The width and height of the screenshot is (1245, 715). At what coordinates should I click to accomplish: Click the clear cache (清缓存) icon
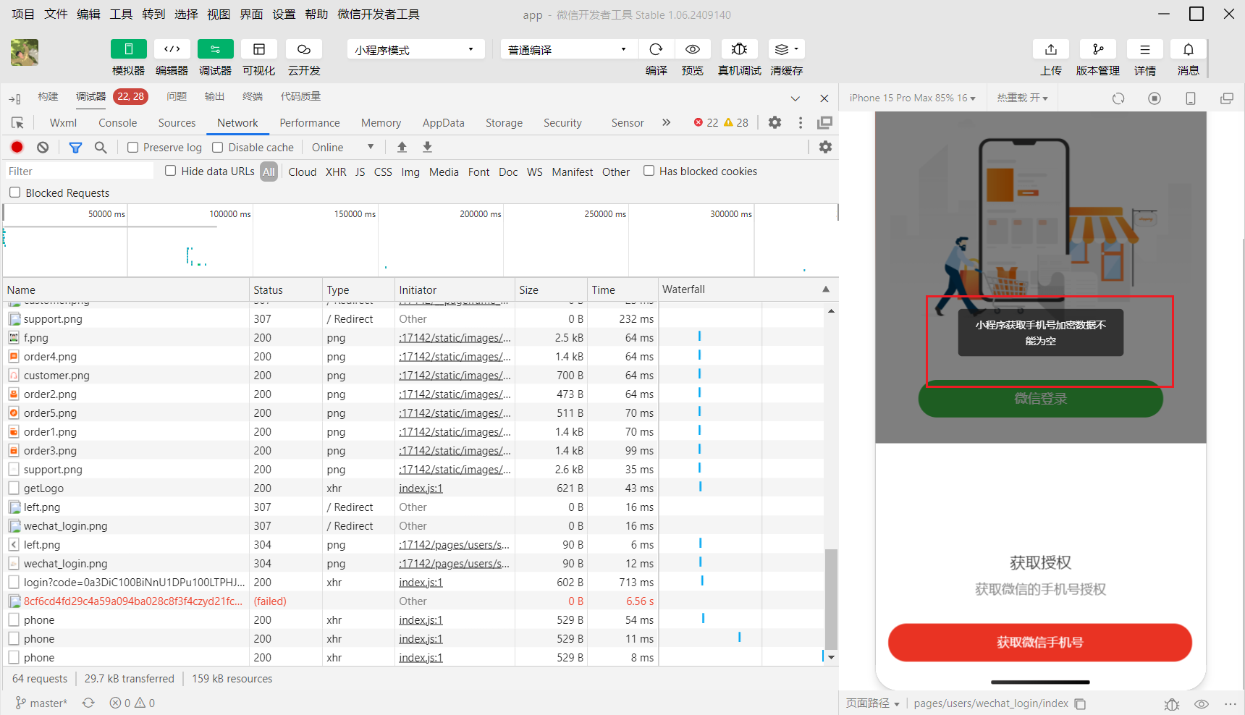click(x=781, y=49)
